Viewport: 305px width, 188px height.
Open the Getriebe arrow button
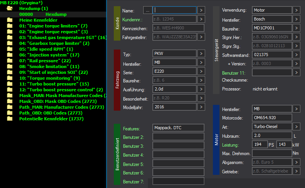click(296, 171)
